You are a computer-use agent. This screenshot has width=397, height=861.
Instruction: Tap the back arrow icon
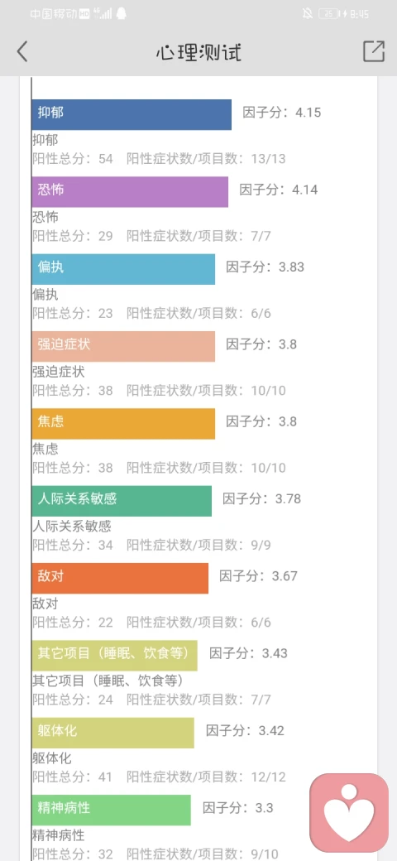[22, 51]
